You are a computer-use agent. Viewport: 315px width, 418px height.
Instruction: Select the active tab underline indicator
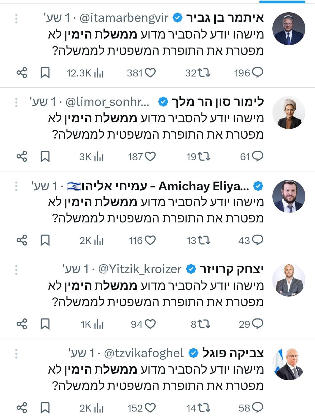282,2
